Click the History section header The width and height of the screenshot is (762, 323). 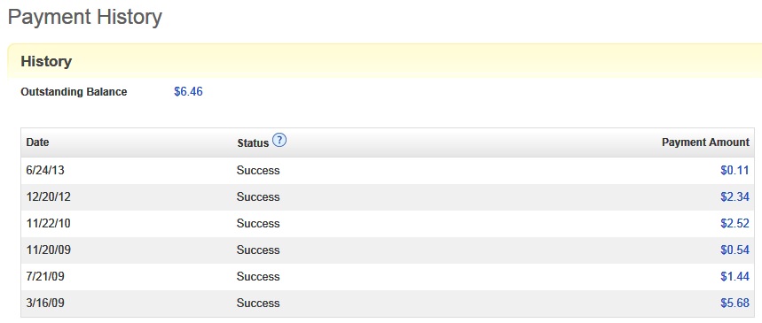coord(46,62)
